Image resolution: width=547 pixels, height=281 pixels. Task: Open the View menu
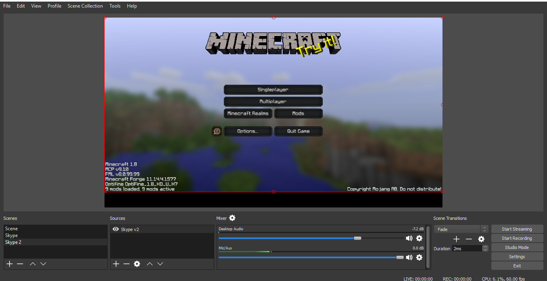pyautogui.click(x=36, y=6)
